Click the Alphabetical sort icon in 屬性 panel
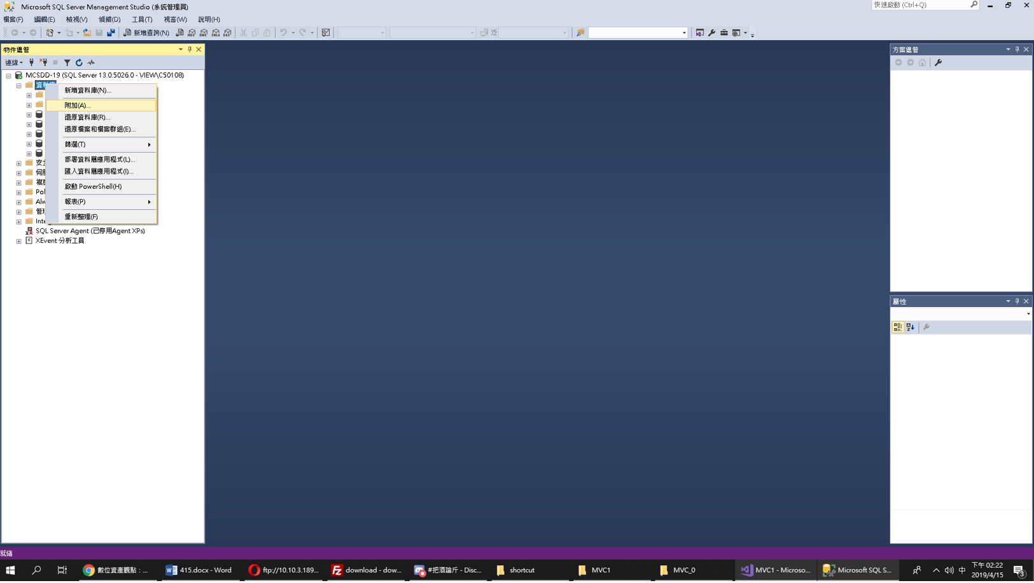This screenshot has width=1034, height=583. [911, 327]
